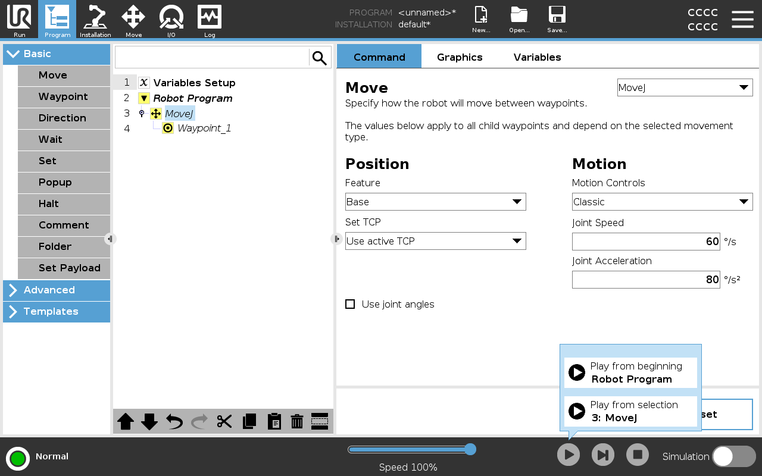Enable the Use joint angles checkbox

[x=350, y=304]
